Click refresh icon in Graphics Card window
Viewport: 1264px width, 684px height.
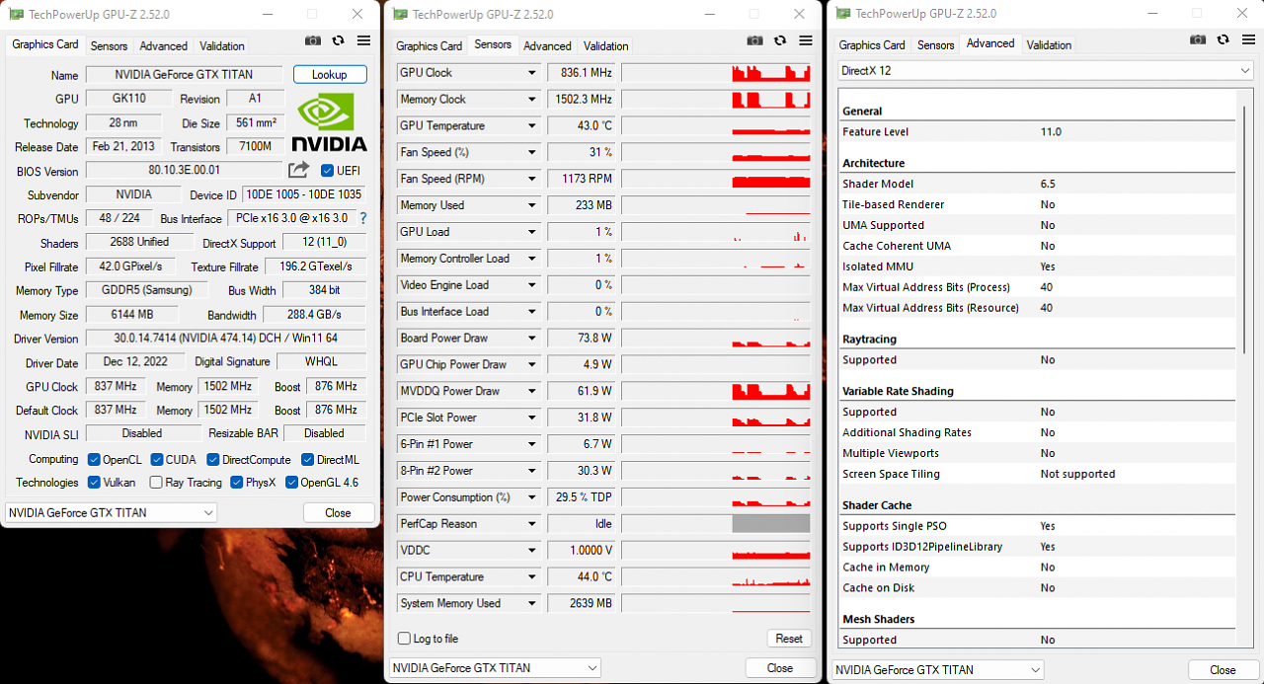coord(339,40)
